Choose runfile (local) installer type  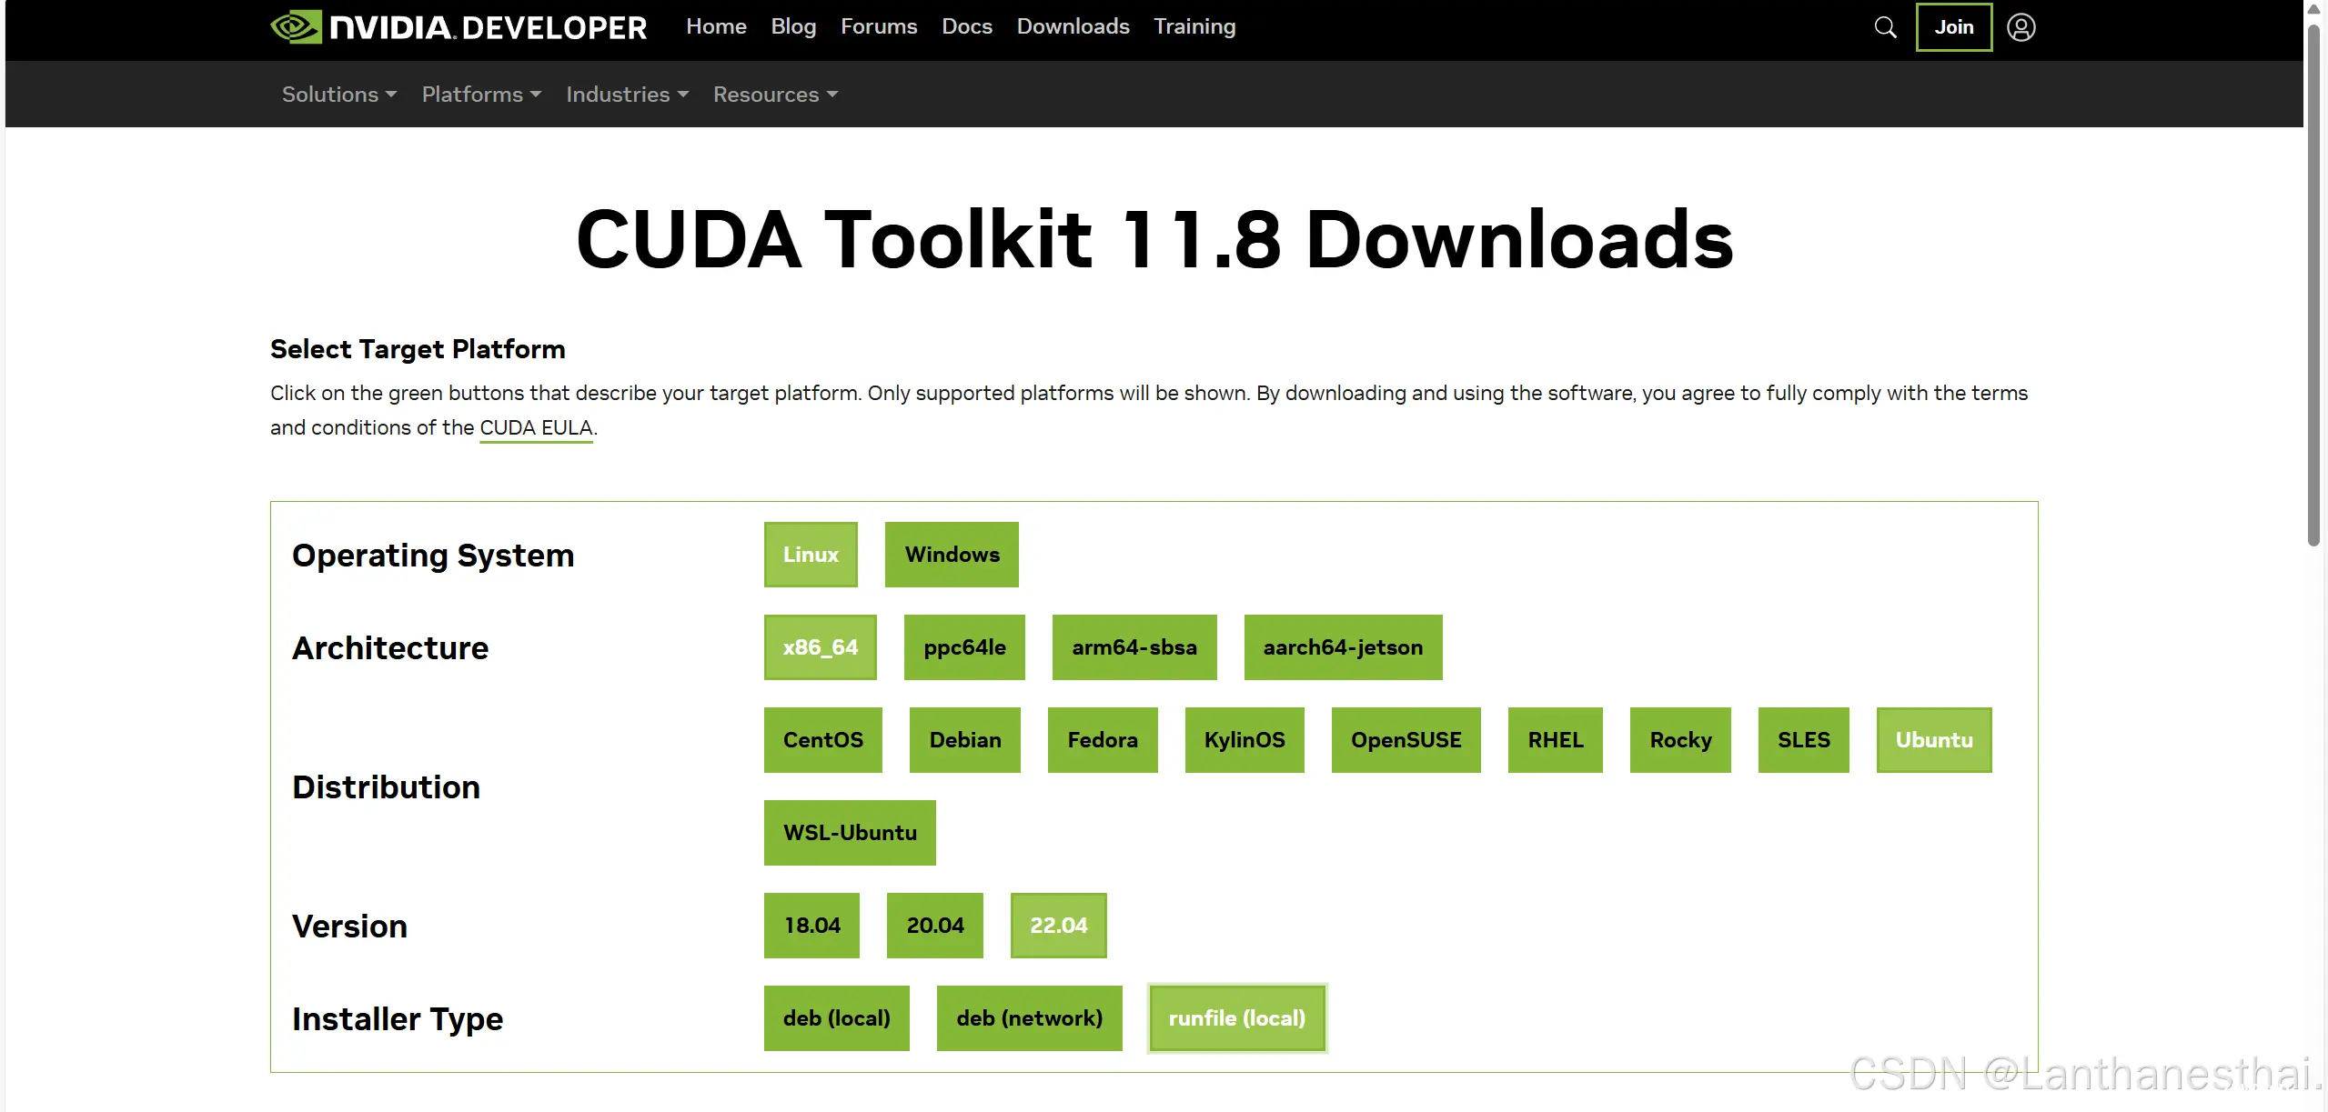[1237, 1018]
